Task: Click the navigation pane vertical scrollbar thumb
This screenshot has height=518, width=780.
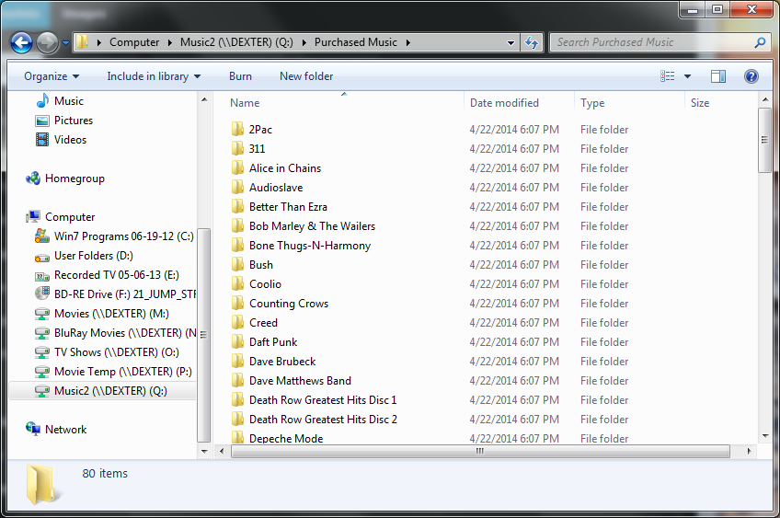Action: click(x=203, y=335)
